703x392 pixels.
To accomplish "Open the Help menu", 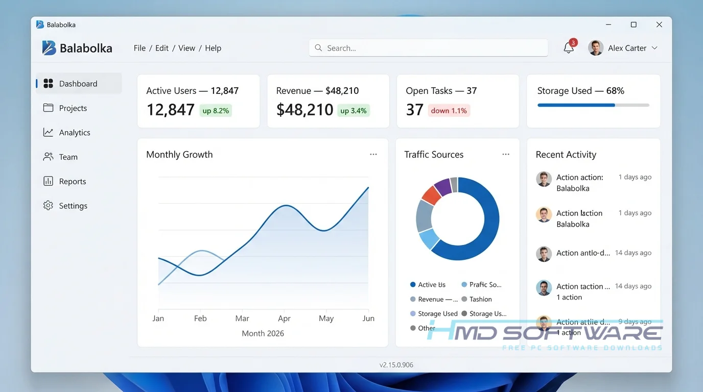I will (213, 48).
